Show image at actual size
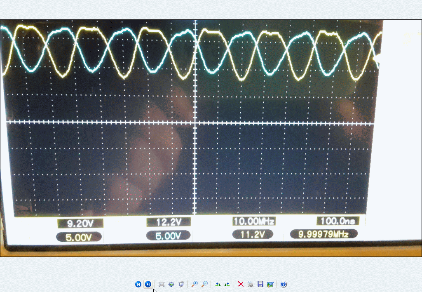The image size is (422, 292). click(x=171, y=284)
